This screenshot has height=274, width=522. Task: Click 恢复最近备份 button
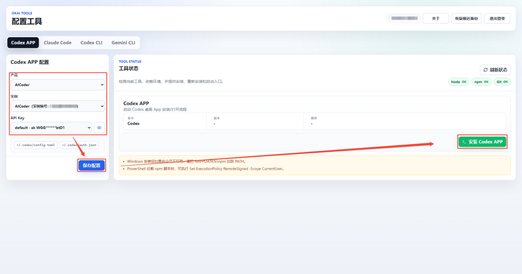[x=466, y=19]
